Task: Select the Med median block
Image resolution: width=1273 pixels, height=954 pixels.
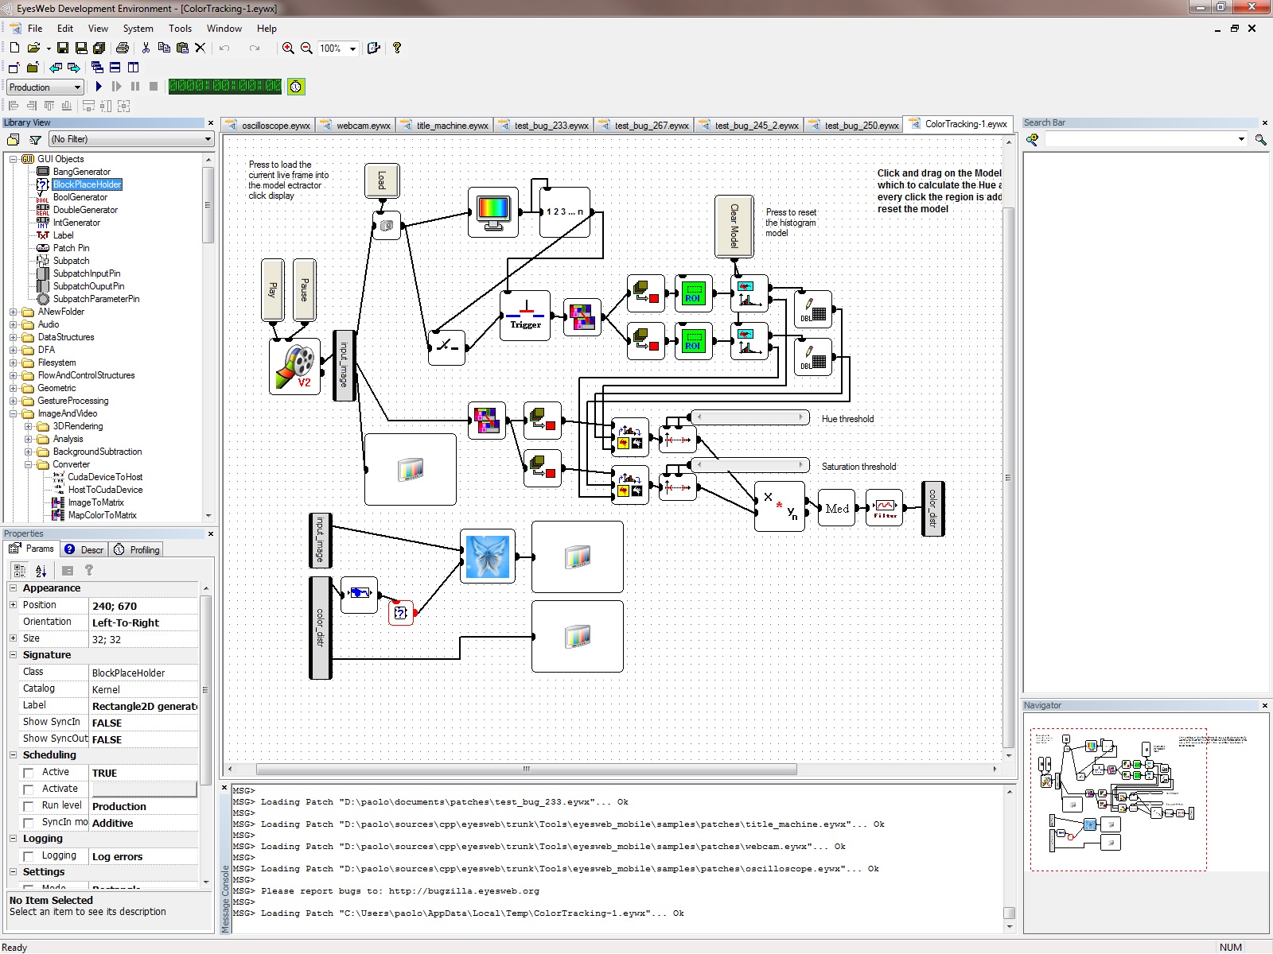Action: [836, 508]
